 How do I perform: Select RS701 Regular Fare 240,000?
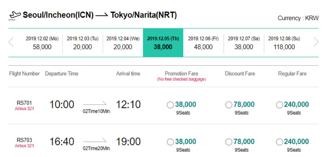279,105
